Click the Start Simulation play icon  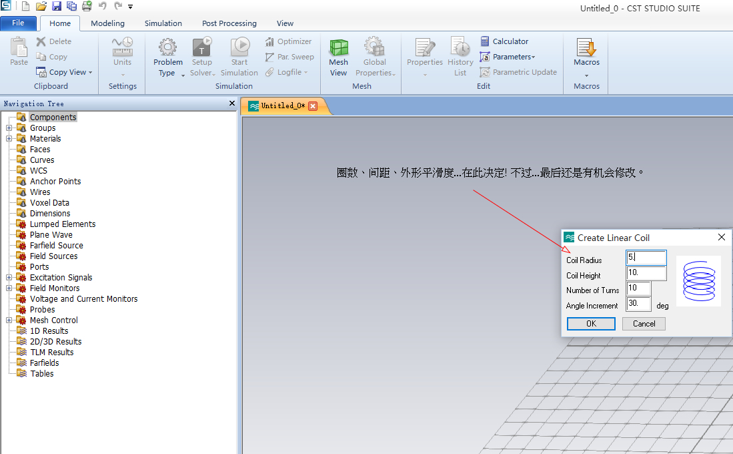coord(241,46)
